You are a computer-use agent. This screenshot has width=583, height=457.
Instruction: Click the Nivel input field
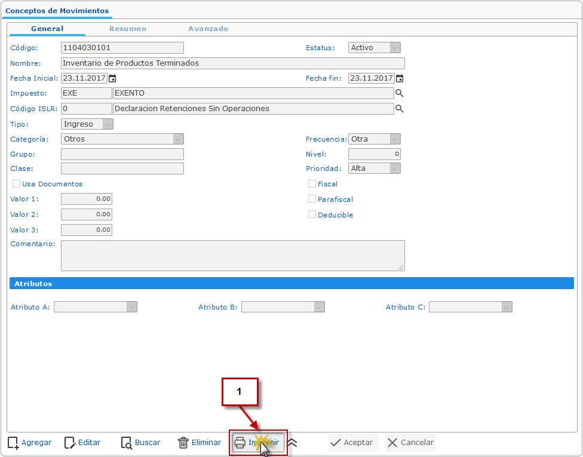tap(375, 154)
